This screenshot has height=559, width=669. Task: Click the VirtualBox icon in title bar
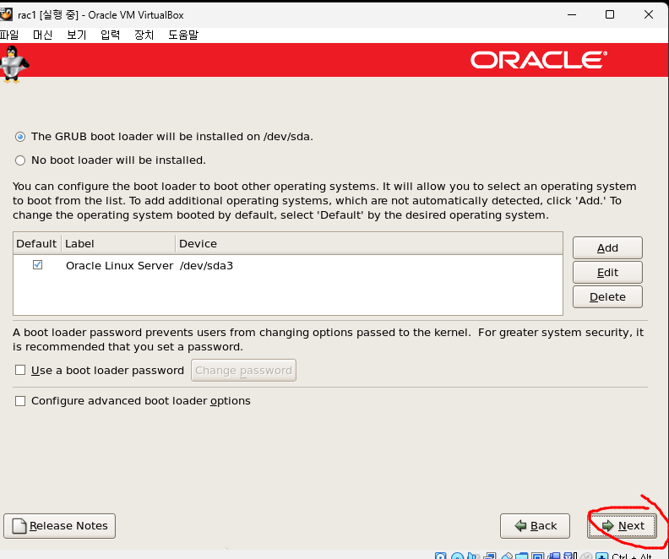click(x=6, y=14)
